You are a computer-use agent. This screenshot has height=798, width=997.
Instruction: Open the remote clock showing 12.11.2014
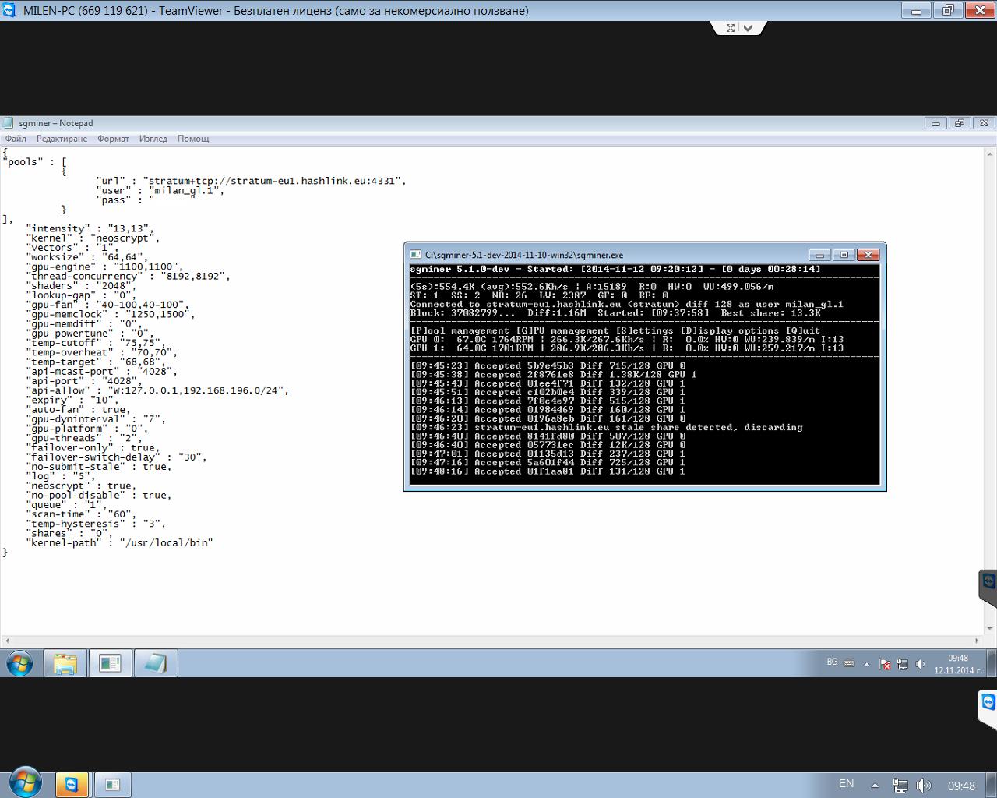click(958, 664)
